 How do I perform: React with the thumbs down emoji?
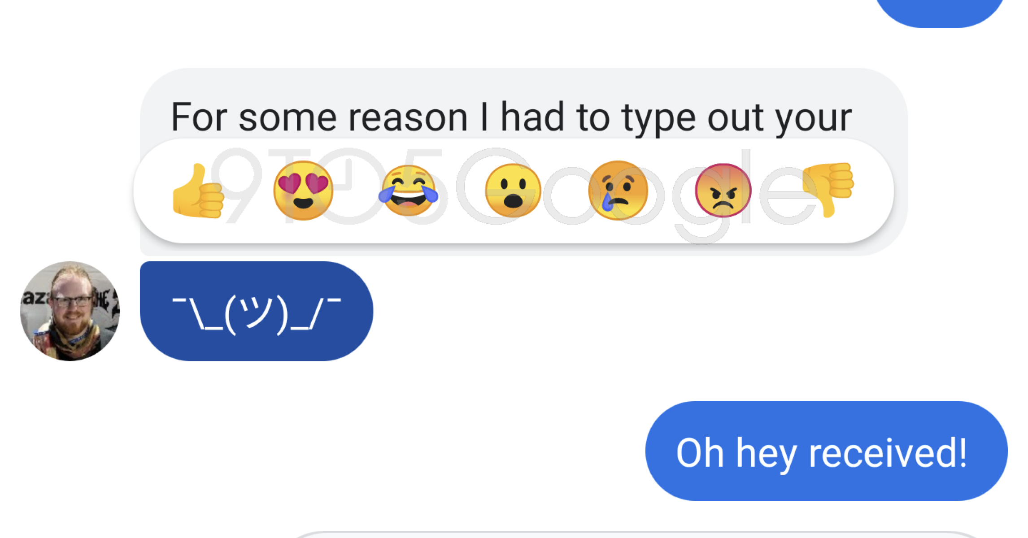pos(828,189)
